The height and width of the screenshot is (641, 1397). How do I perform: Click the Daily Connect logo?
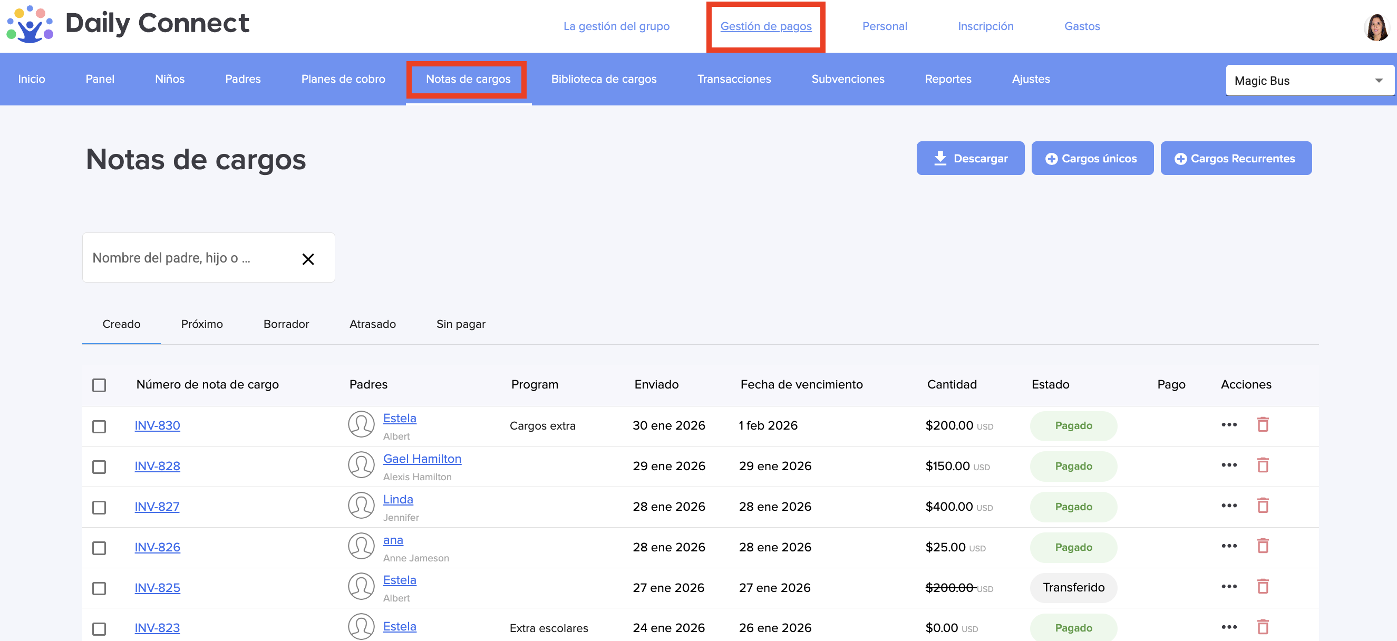(x=128, y=24)
